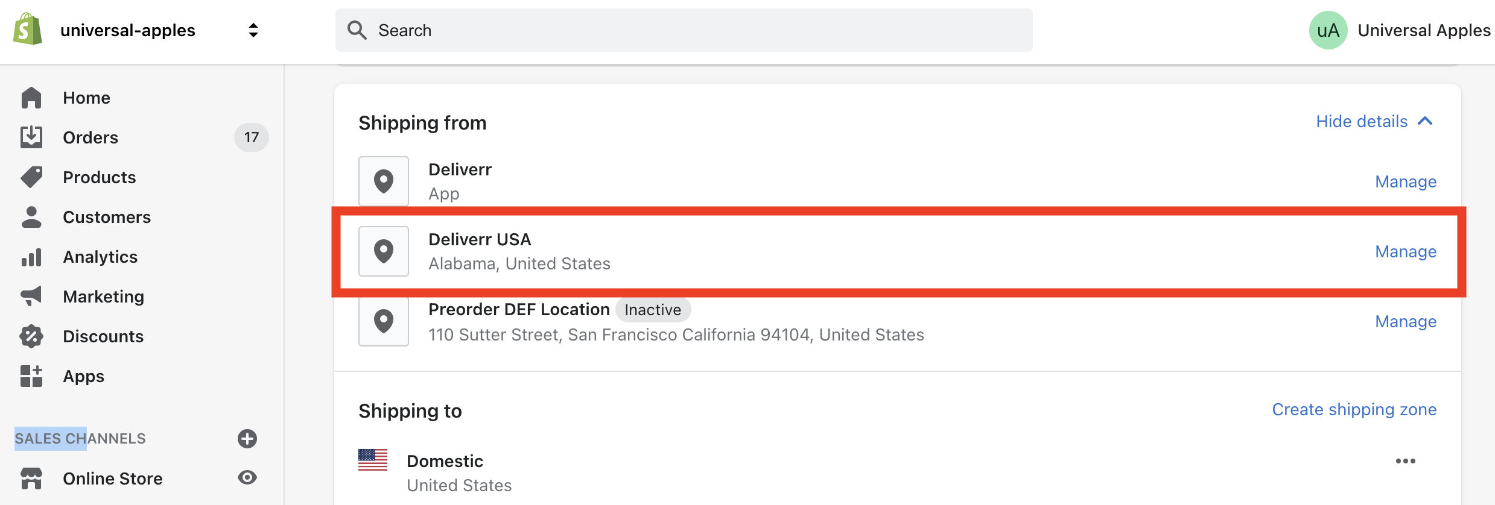This screenshot has width=1495, height=505.
Task: Open the Domestic zone three-dot menu
Action: 1406,461
